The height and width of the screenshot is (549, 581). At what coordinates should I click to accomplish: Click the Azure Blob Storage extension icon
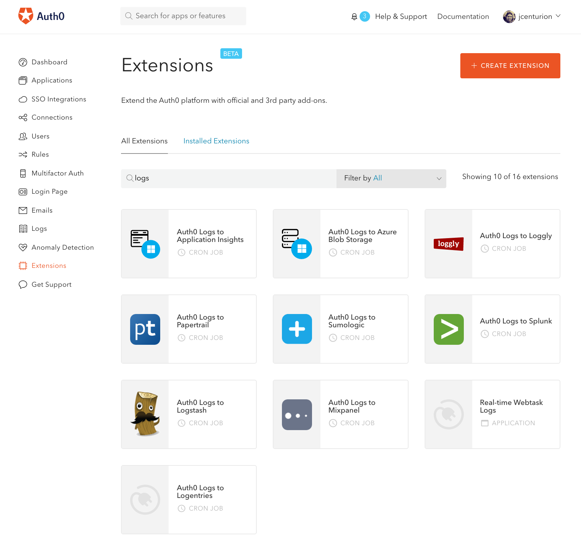[x=297, y=244]
